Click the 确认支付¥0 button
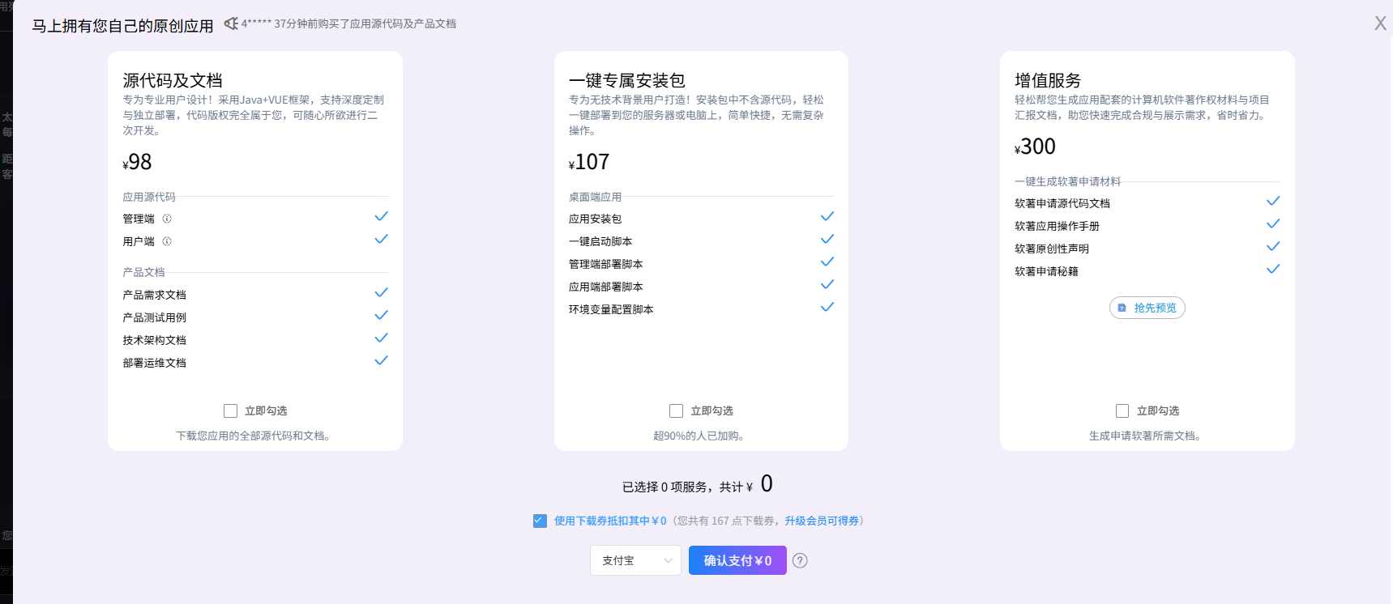 tap(737, 560)
